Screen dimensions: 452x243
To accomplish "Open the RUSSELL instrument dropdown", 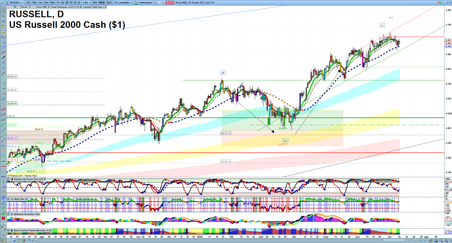I will coord(17,3).
